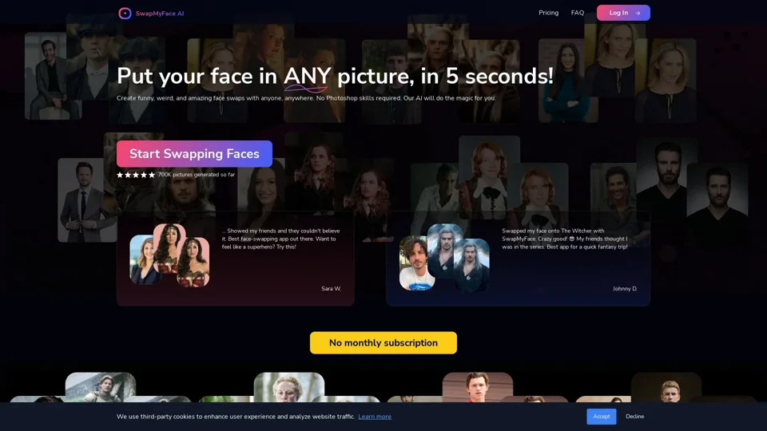Click Sara W. testimonial Wonder Woman images
Image resolution: width=767 pixels, height=431 pixels.
click(169, 255)
